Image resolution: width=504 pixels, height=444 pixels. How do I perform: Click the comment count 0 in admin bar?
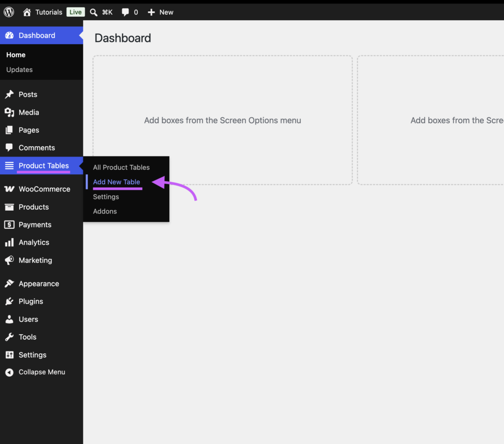click(x=136, y=12)
